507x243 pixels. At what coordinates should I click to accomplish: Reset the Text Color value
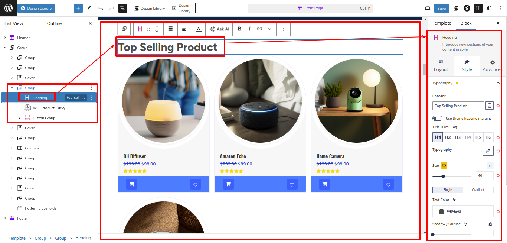[x=498, y=211]
